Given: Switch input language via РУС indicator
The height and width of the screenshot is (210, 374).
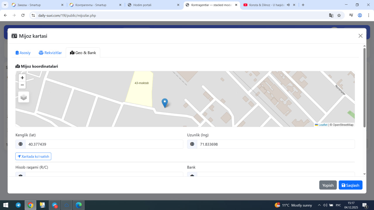Looking at the screenshot, I should click(338, 205).
